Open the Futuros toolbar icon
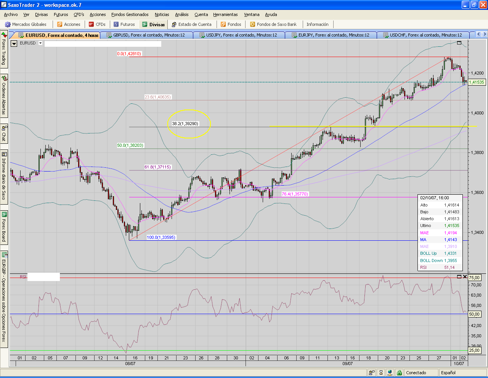Image resolution: width=488 pixels, height=378 pixels. point(116,24)
